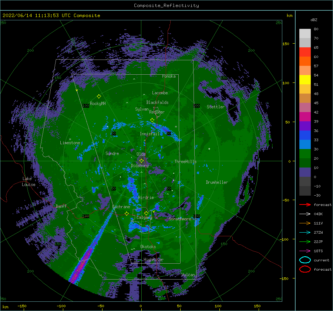This screenshot has height=311, width=333.
Task: Click the dark orange swatch between 60 and 57
Action: click(305, 61)
